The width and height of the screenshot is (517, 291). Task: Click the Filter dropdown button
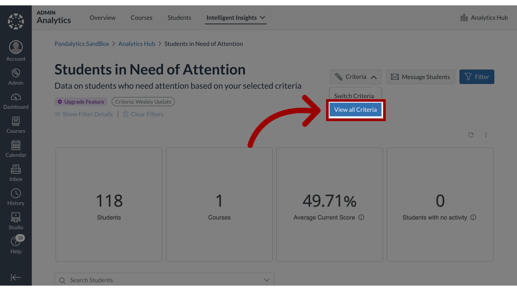pos(477,77)
